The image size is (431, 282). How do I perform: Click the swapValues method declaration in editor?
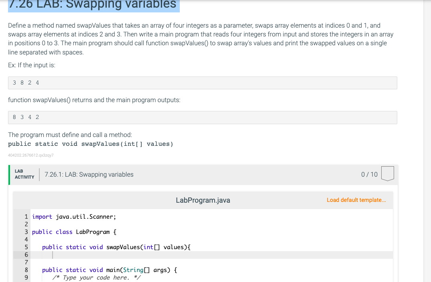(116, 247)
